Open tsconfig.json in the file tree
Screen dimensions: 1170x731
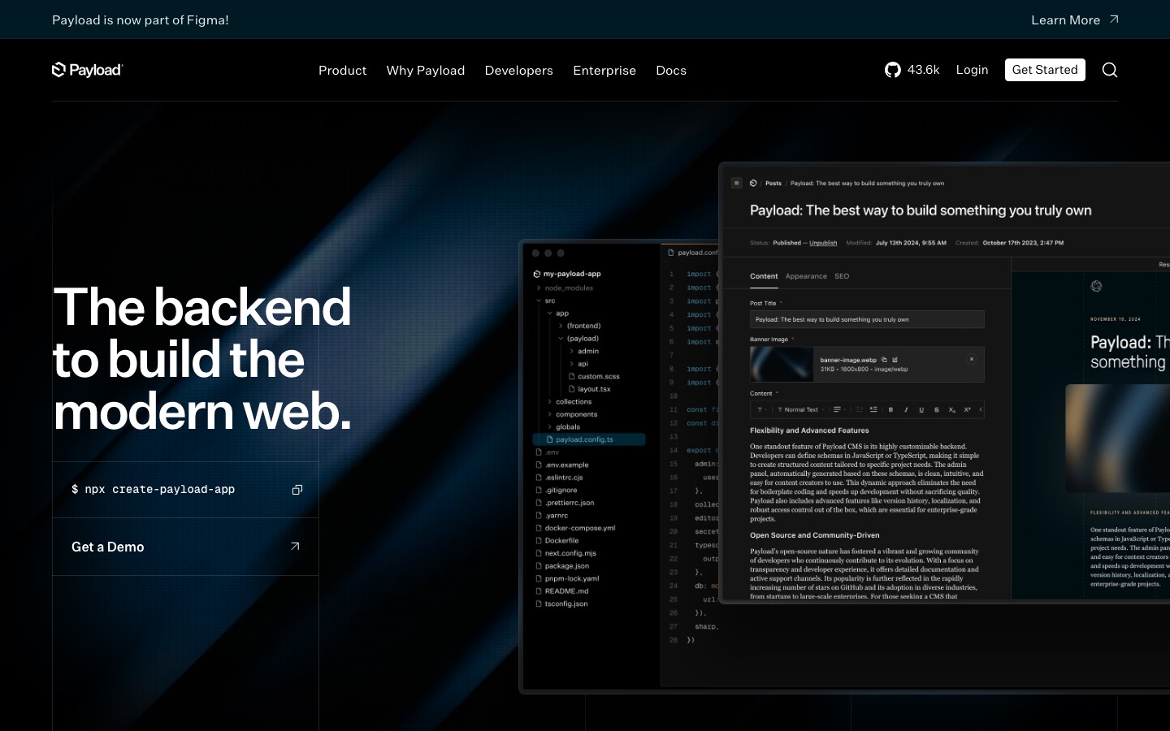[561, 604]
